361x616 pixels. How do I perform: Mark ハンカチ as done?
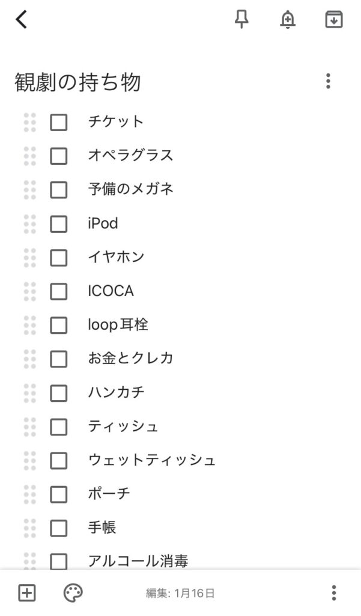pyautogui.click(x=58, y=393)
